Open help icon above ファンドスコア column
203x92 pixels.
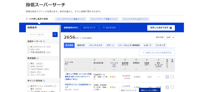(x=114, y=60)
